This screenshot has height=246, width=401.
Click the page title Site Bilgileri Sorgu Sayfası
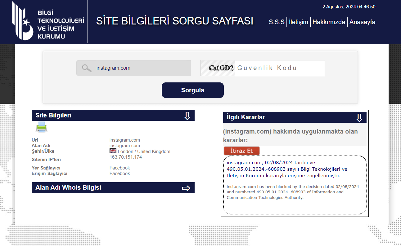[x=175, y=21]
